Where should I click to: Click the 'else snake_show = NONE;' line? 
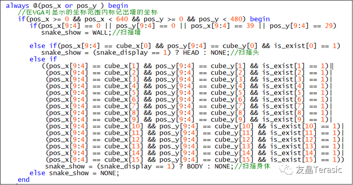click(75, 173)
